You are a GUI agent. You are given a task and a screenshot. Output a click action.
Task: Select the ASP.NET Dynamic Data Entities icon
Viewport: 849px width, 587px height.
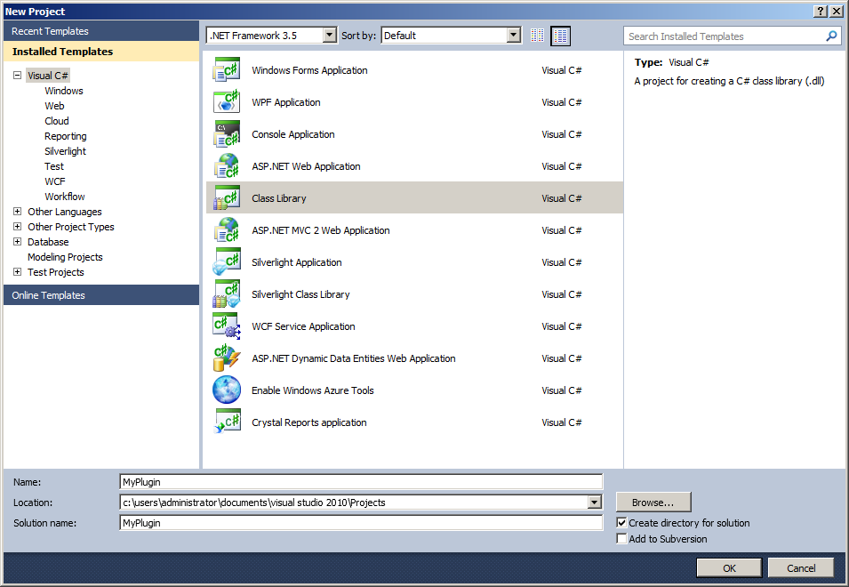(227, 358)
